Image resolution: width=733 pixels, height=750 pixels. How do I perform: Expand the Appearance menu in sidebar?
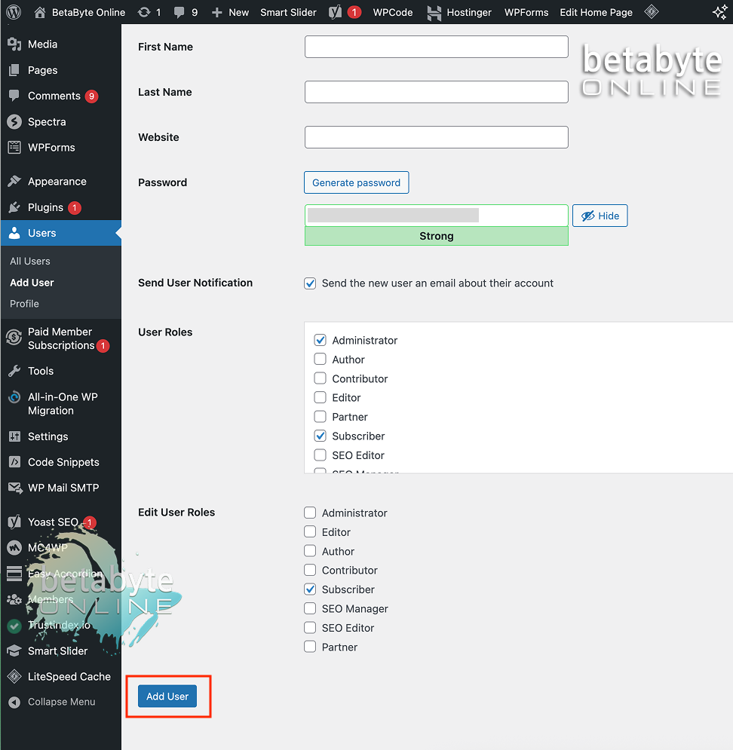pyautogui.click(x=57, y=182)
